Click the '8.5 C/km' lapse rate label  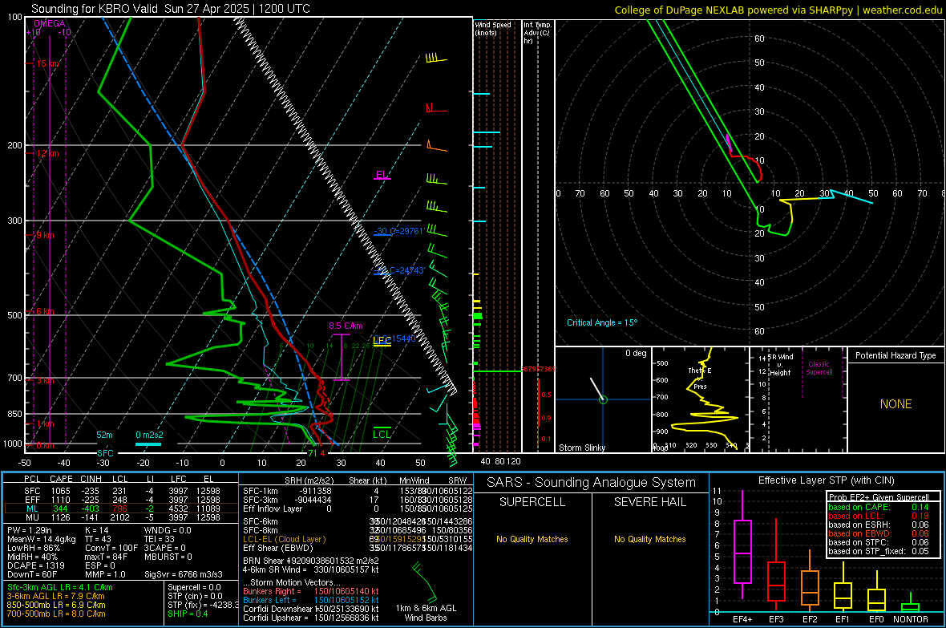click(x=346, y=326)
